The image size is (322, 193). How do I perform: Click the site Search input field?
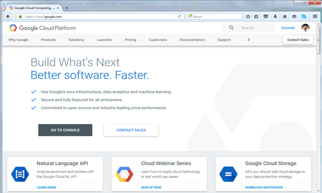coord(248,28)
